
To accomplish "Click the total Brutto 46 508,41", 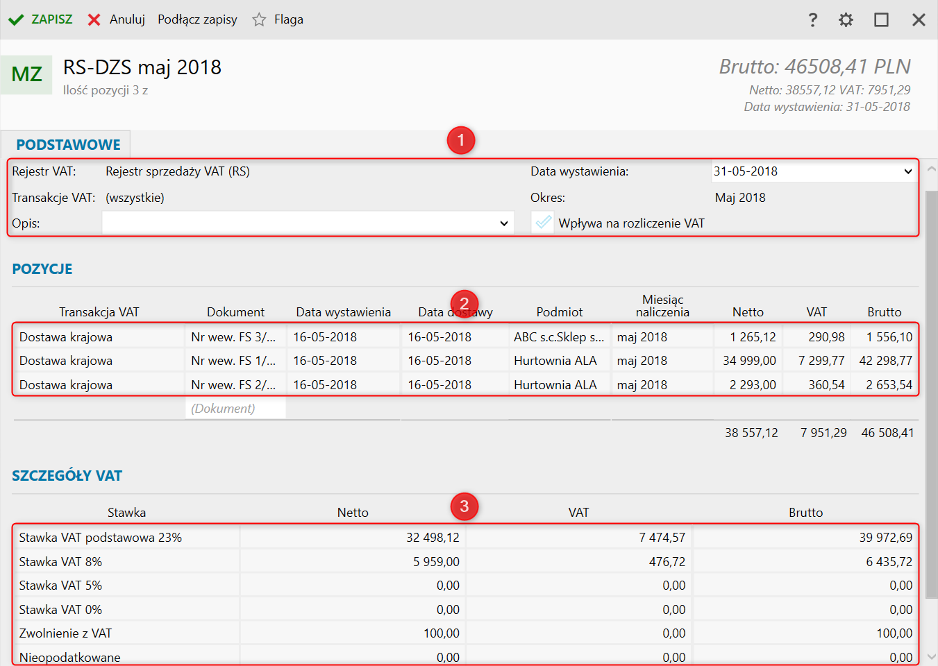I will click(887, 433).
